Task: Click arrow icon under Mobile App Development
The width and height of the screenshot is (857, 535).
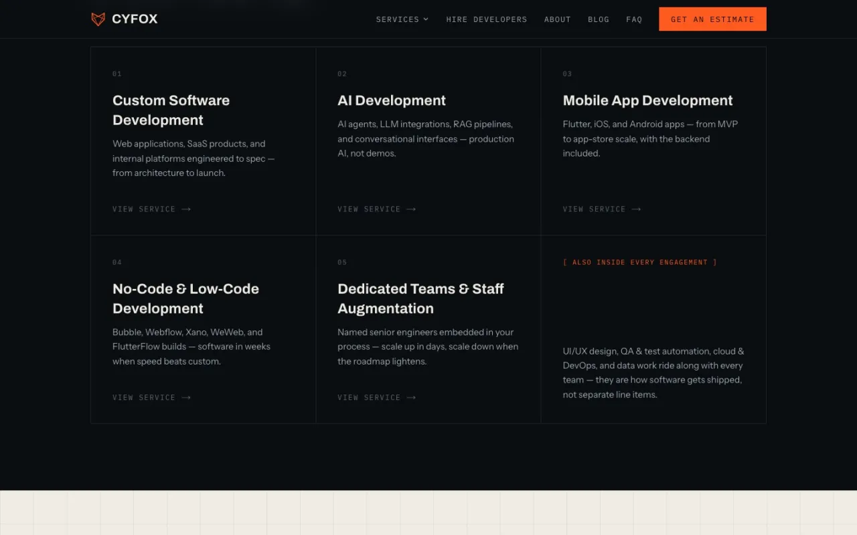Action: [x=636, y=209]
